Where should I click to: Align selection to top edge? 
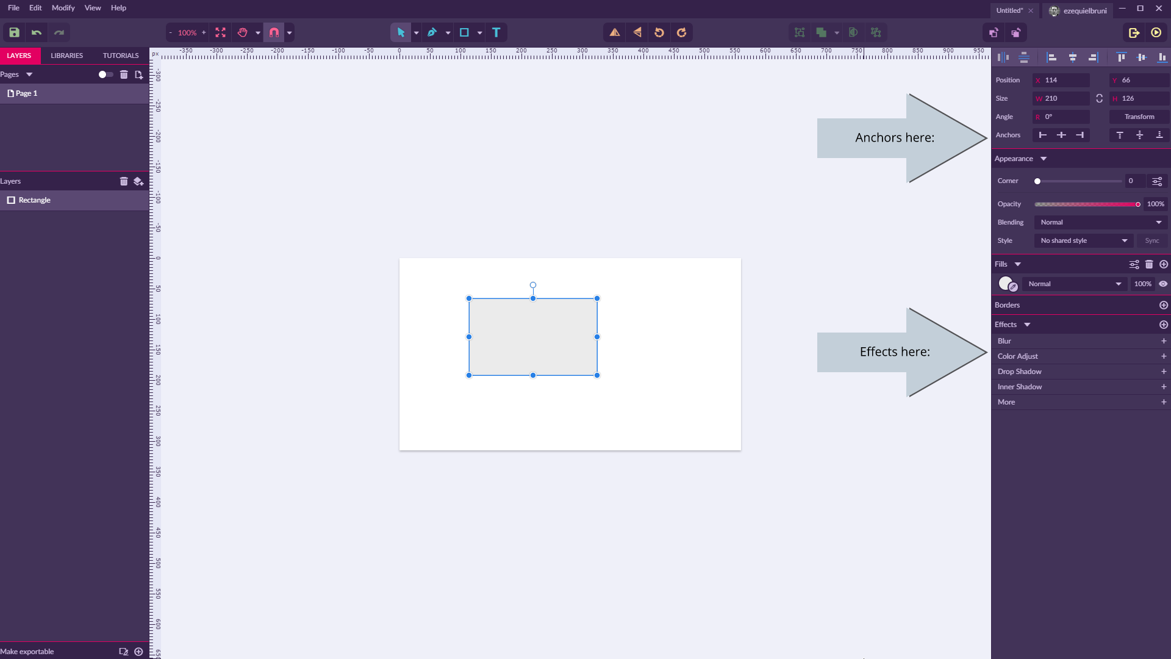pyautogui.click(x=1121, y=57)
